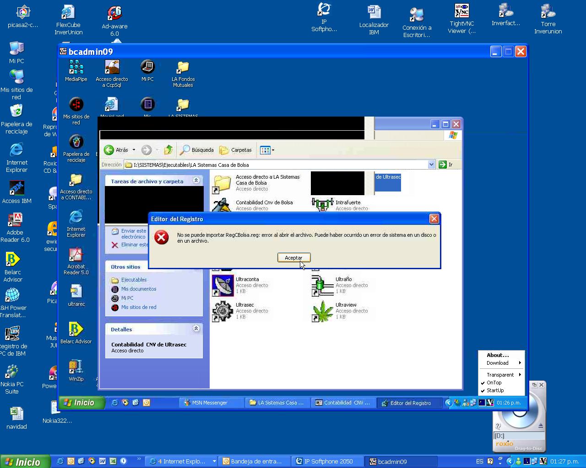Switch to MSN Messenger on remote taskbar
The image size is (586, 468).
(x=211, y=403)
